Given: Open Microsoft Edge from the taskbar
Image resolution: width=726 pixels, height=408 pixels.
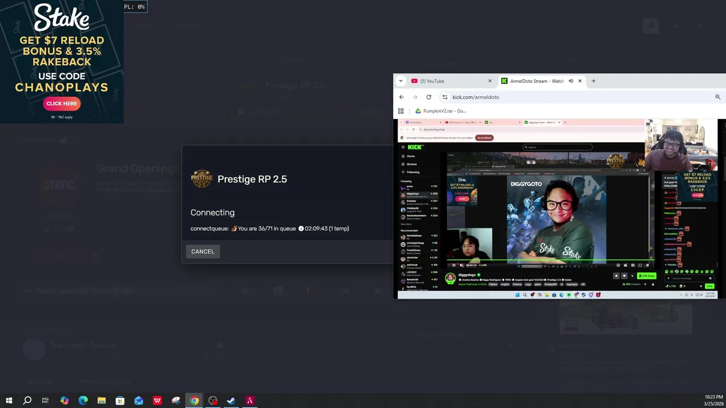Looking at the screenshot, I should point(83,401).
